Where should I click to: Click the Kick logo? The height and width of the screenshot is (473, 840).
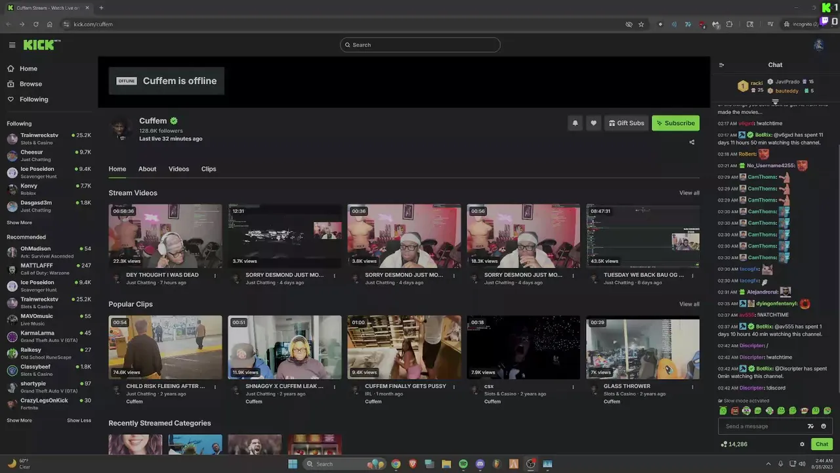(41, 45)
